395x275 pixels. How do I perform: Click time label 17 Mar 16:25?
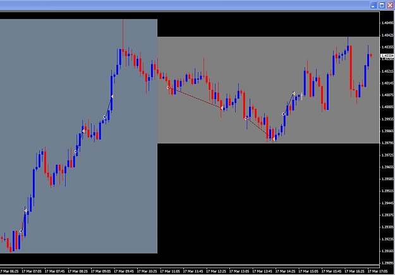355,271
